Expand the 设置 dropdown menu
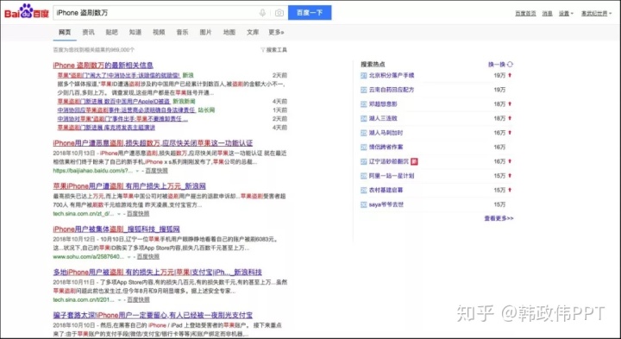 click(x=566, y=14)
